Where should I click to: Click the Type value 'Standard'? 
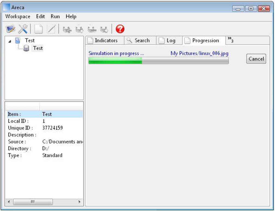pos(52,155)
